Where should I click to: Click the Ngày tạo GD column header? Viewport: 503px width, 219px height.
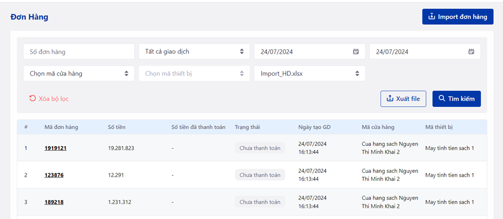pos(314,127)
